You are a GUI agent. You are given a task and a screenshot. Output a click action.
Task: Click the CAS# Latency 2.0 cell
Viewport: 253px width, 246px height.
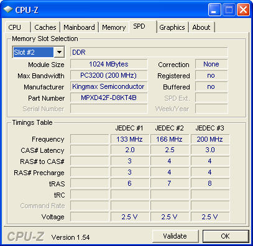click(x=130, y=150)
